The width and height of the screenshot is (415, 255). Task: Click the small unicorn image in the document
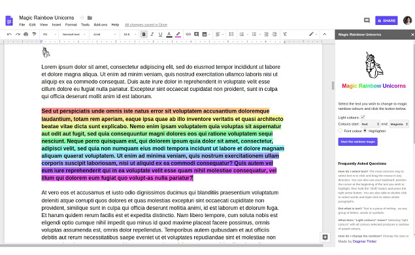point(46,52)
